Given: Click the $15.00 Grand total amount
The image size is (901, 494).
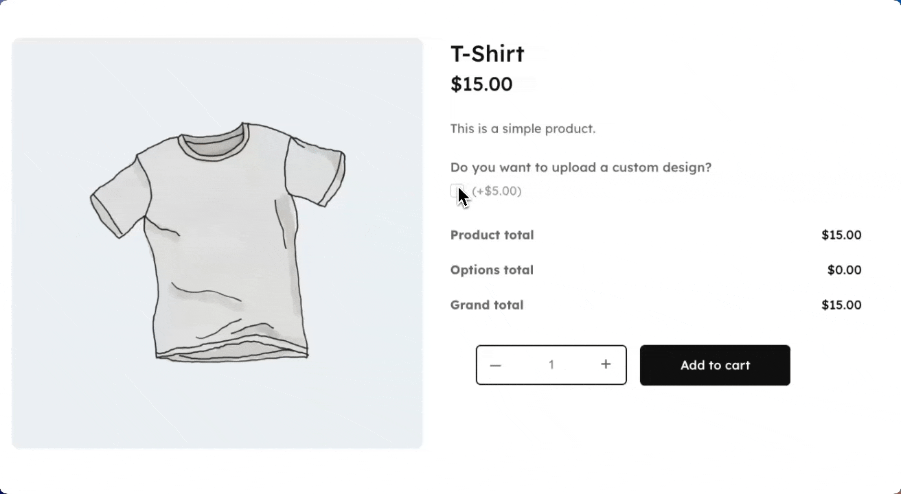Looking at the screenshot, I should [x=841, y=305].
